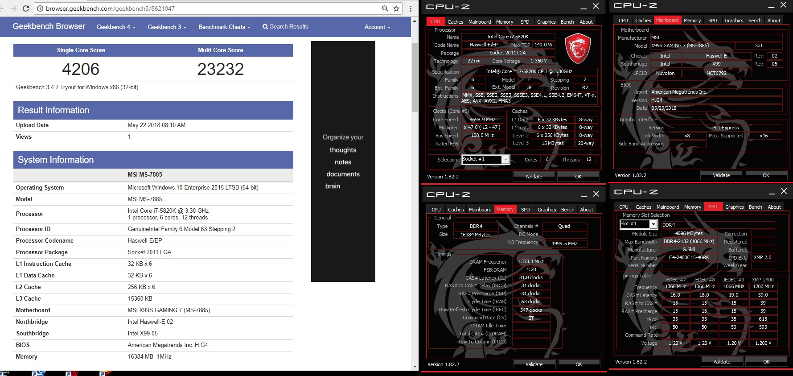Open the Account dropdown menu
Image resolution: width=793 pixels, height=376 pixels.
point(377,27)
